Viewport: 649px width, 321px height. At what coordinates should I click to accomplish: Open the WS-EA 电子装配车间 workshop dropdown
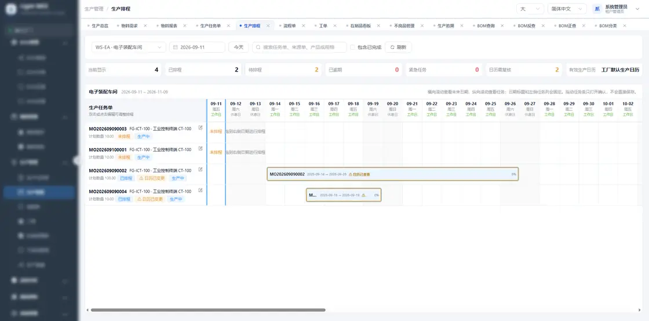[x=129, y=47]
